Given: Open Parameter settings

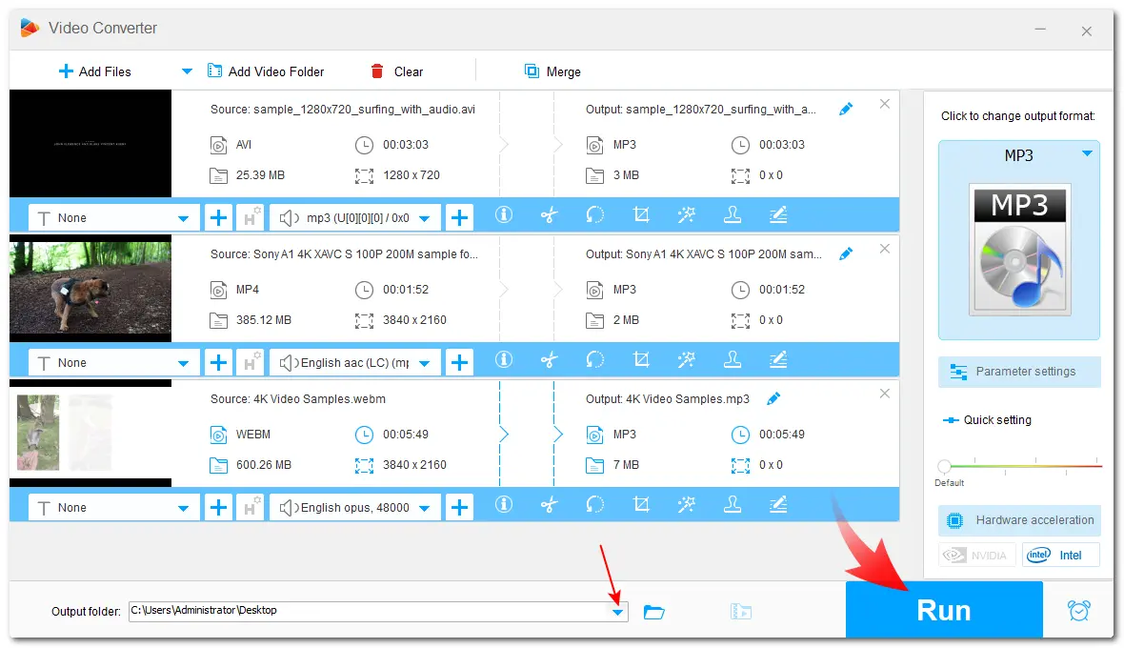Looking at the screenshot, I should 1019,372.
